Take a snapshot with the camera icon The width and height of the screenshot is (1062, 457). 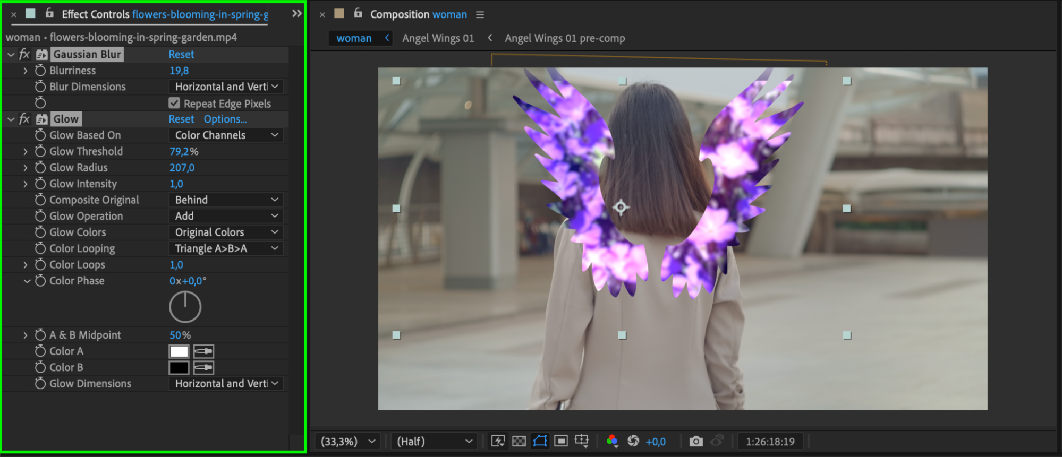tap(695, 441)
